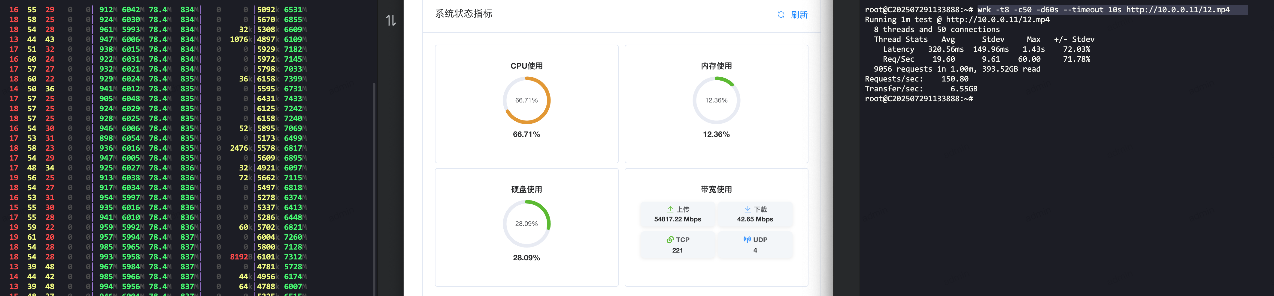Viewport: 1274px width, 296px height.
Task: Click the green 硬盘使用 disk ring gauge
Action: pyautogui.click(x=526, y=223)
